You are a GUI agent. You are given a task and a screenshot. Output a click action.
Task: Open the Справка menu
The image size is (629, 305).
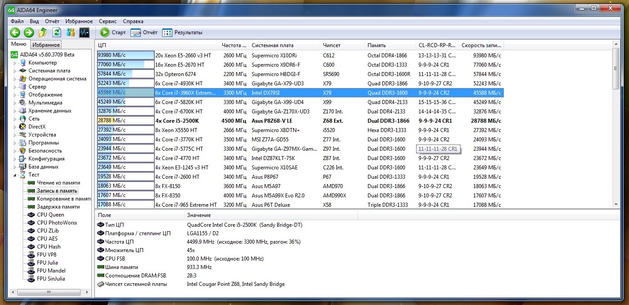pos(133,21)
